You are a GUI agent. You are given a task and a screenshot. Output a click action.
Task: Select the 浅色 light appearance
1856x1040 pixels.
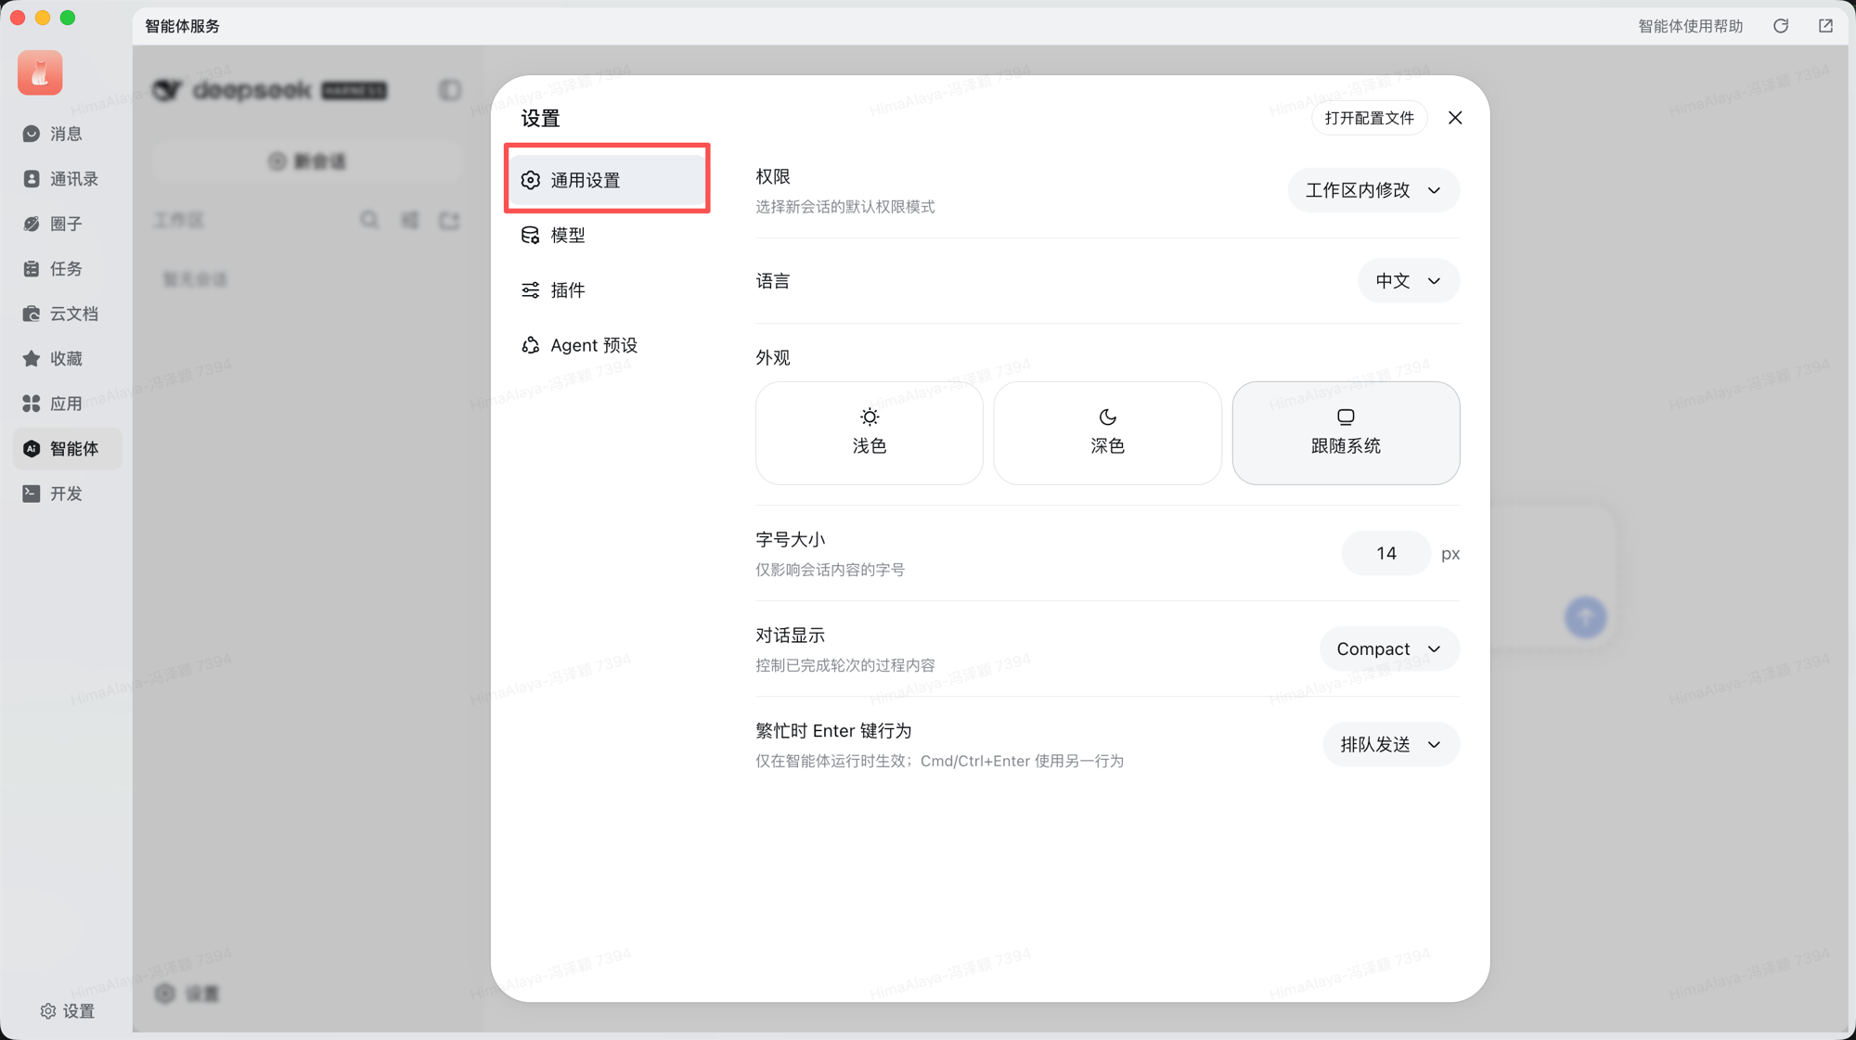pyautogui.click(x=870, y=432)
